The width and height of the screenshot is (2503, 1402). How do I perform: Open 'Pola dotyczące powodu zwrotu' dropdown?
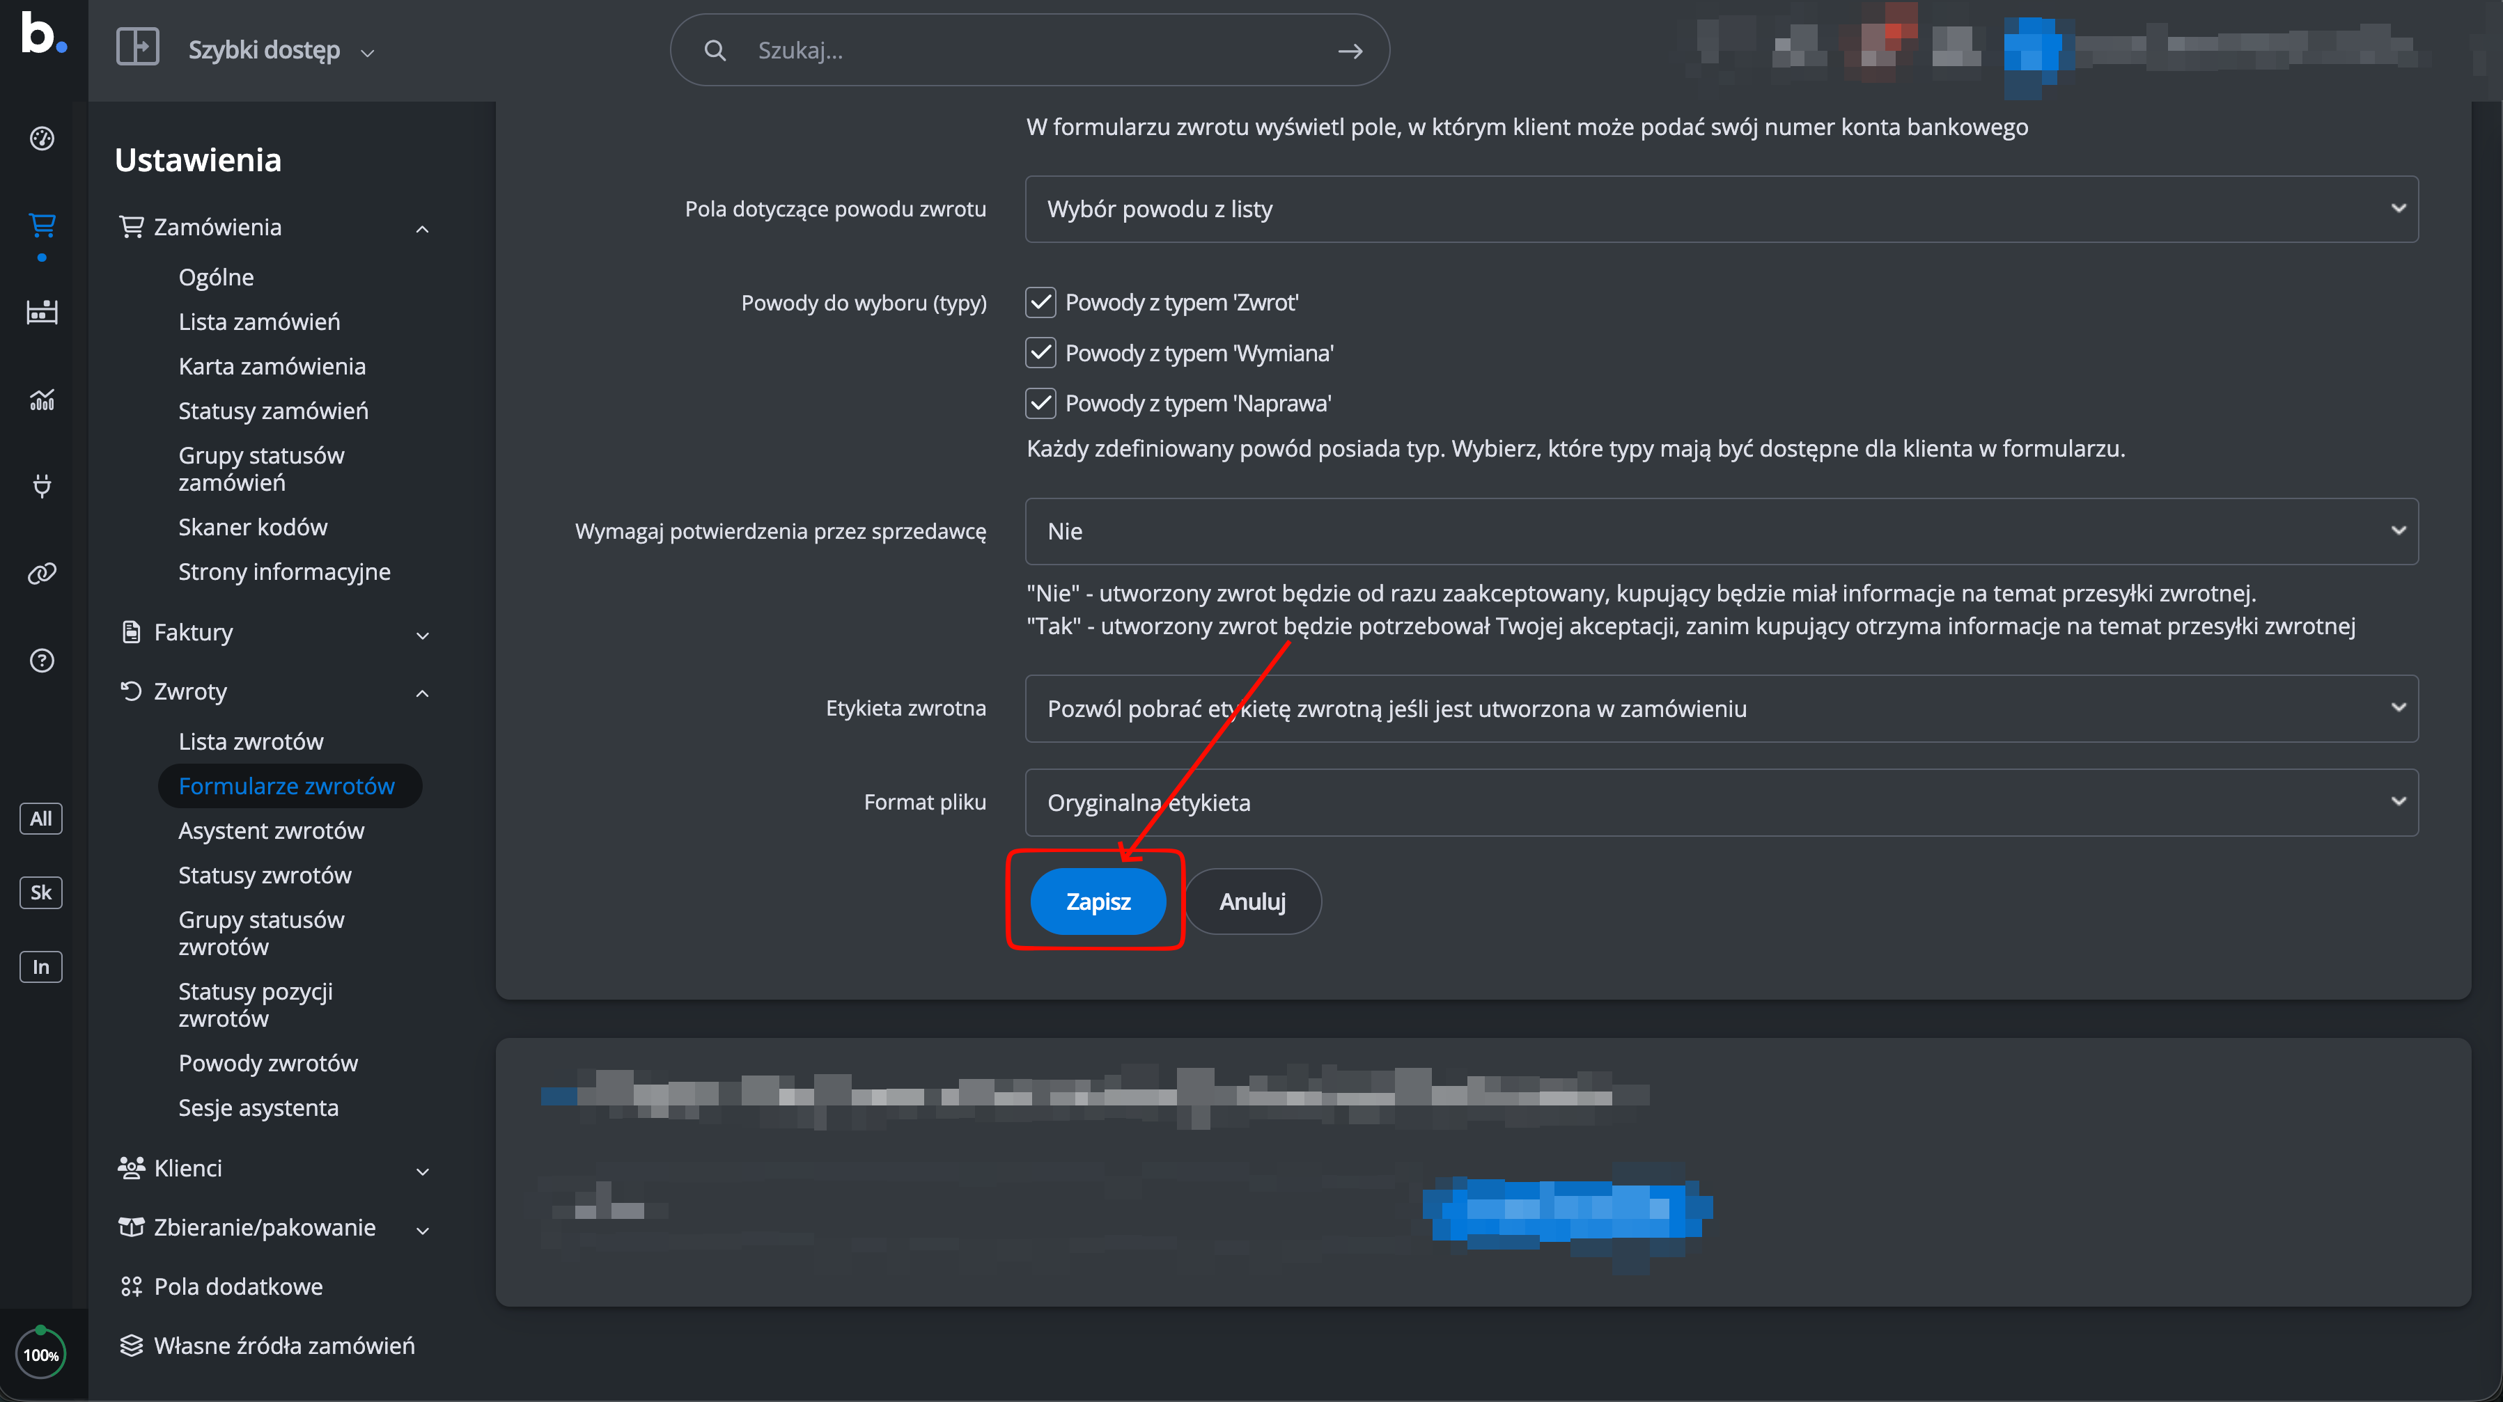coord(1721,209)
